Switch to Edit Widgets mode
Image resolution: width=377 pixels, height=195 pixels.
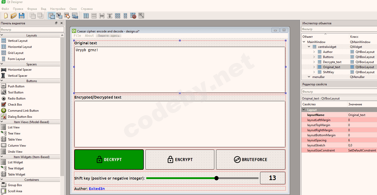tap(52, 16)
